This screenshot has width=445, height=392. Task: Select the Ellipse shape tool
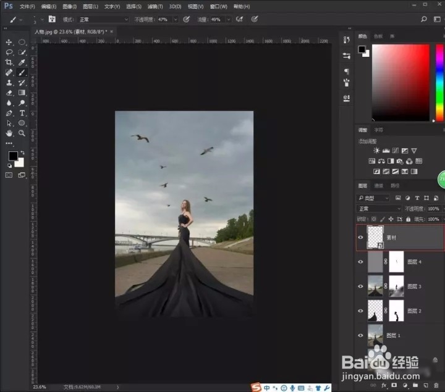22,123
